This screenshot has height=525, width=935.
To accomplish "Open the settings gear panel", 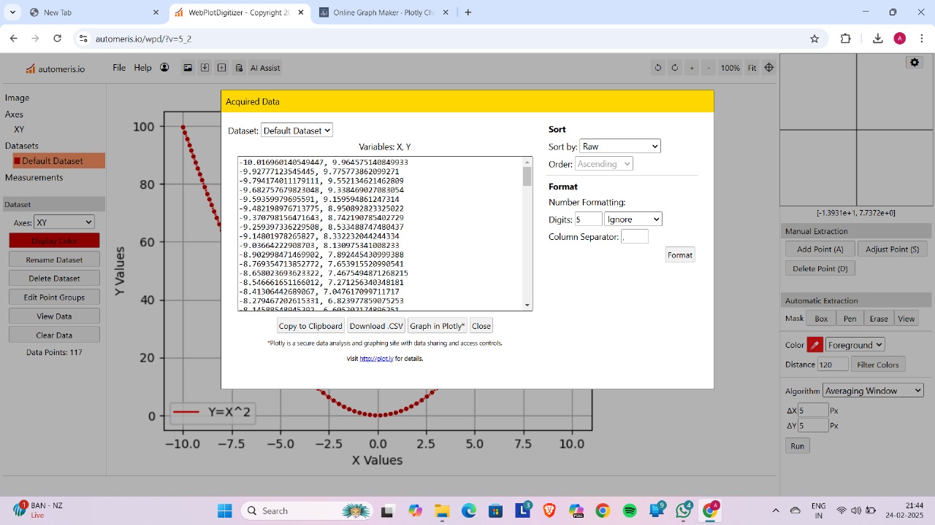I will pyautogui.click(x=914, y=62).
